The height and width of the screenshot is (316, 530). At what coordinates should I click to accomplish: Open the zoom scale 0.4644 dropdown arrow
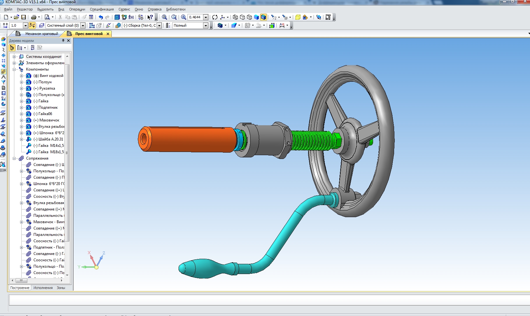pyautogui.click(x=206, y=17)
